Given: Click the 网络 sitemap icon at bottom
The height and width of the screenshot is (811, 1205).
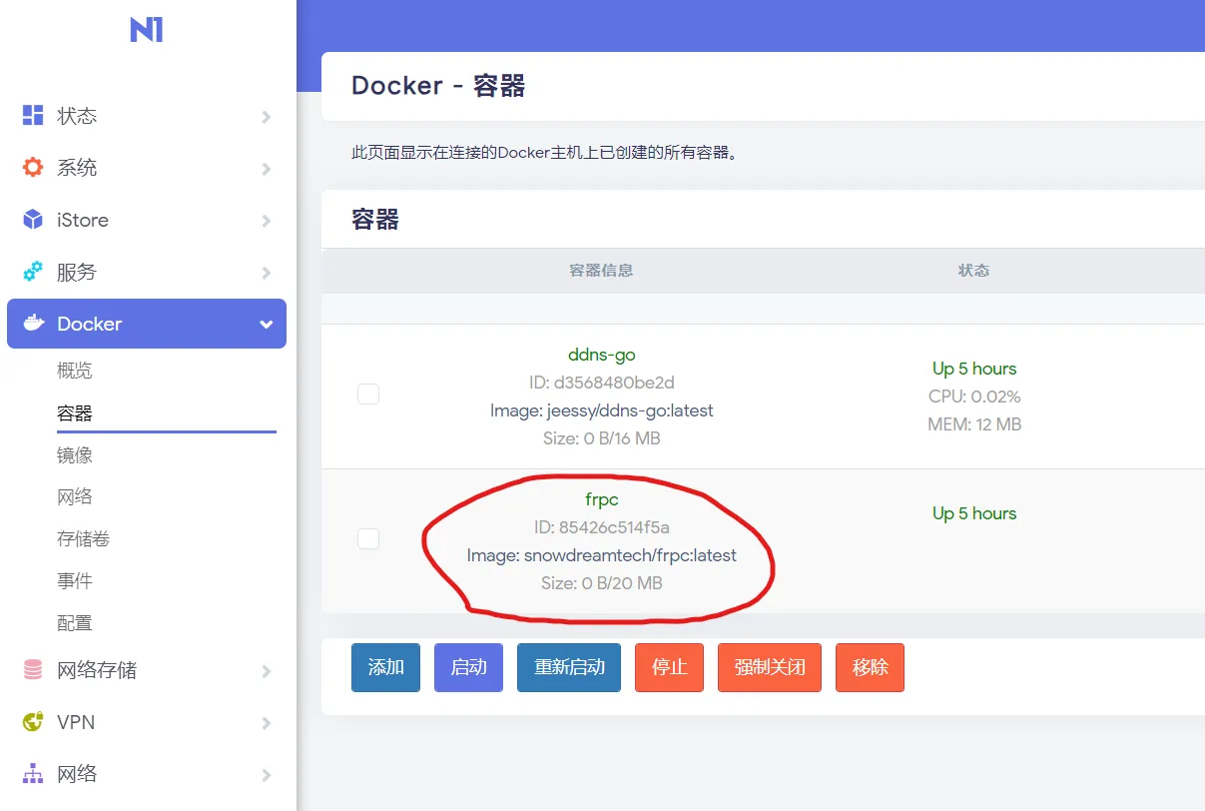Looking at the screenshot, I should point(33,773).
